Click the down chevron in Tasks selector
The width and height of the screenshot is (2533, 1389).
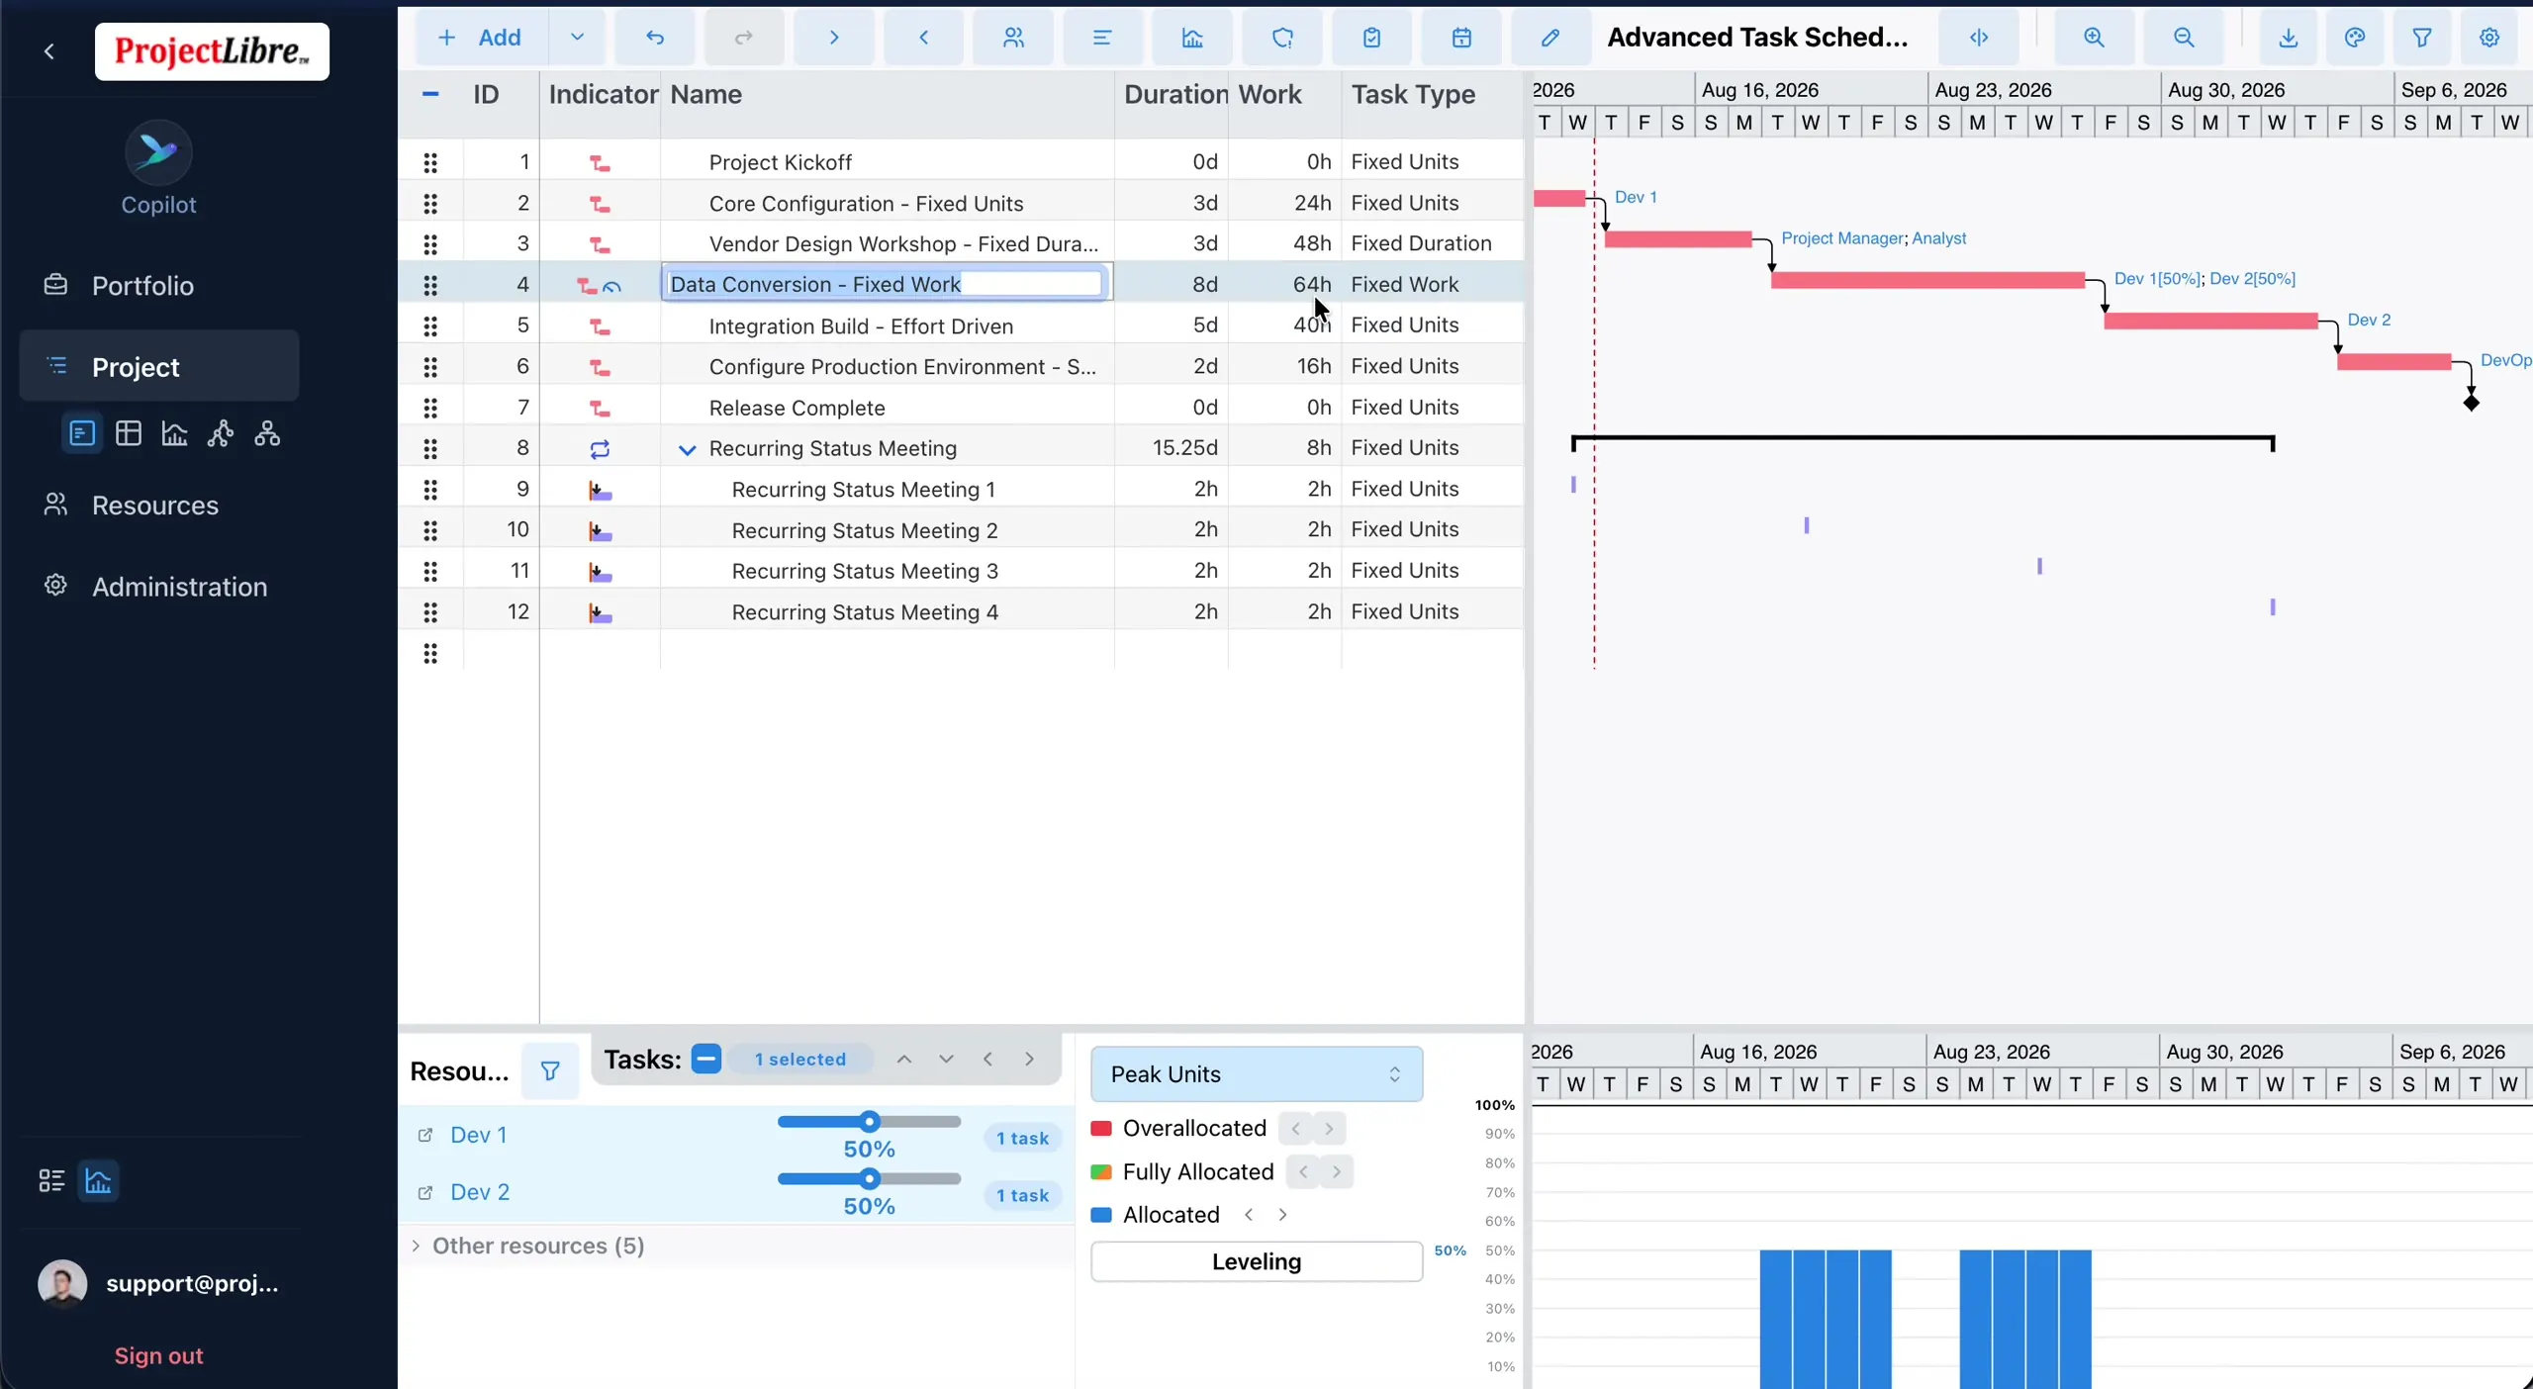click(946, 1059)
